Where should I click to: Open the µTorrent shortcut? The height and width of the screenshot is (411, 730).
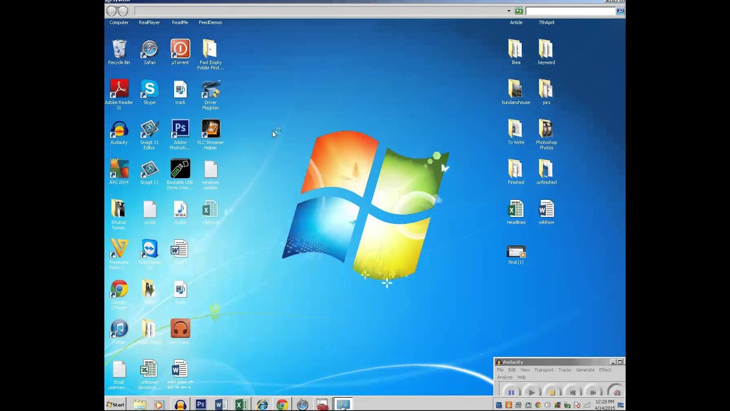pos(180,53)
